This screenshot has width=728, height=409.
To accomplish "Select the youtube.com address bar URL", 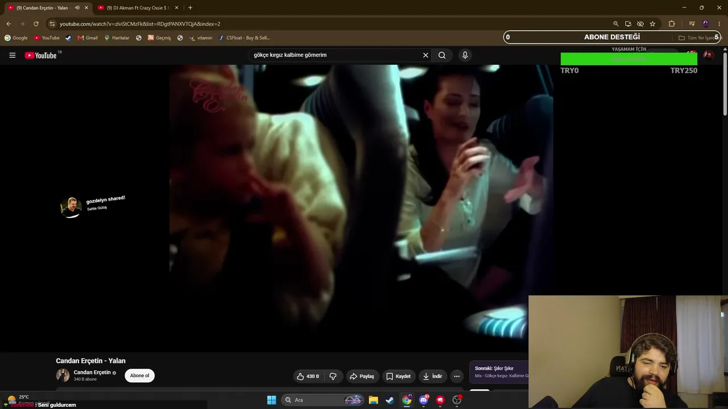I will 140,24.
